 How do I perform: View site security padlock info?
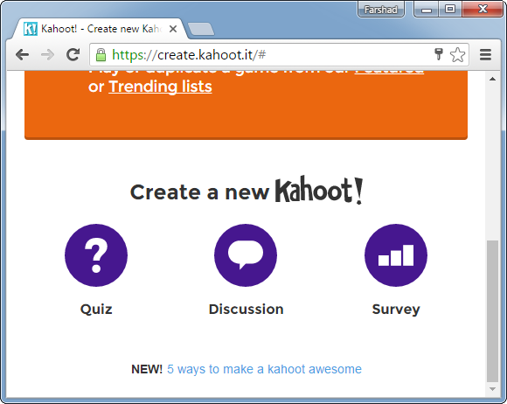click(x=101, y=55)
